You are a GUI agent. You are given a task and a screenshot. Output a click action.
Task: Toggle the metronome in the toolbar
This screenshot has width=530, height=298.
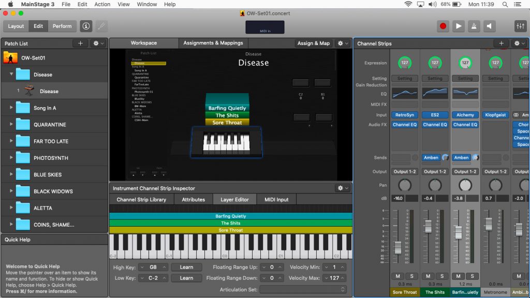click(x=474, y=26)
